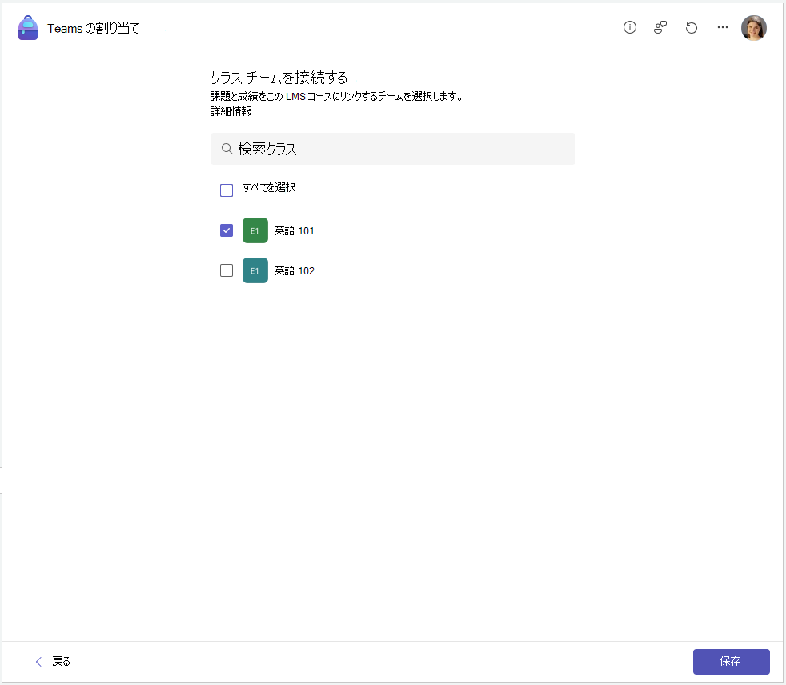Open the user profile avatar
Viewport: 786px width, 685px height.
(753, 27)
